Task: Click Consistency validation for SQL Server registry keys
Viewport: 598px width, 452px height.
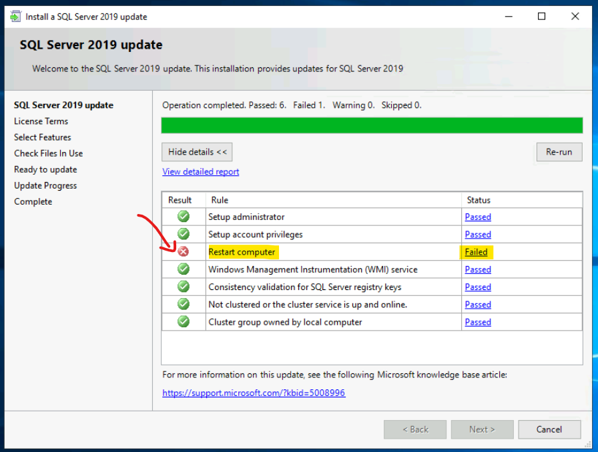Action: click(305, 287)
